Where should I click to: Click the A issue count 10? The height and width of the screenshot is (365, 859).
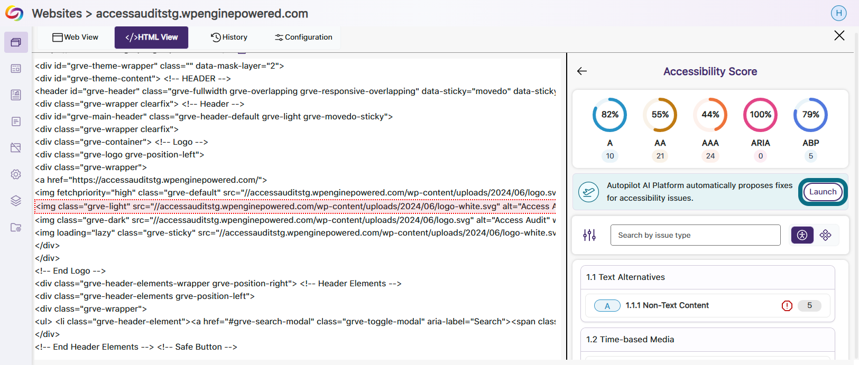click(610, 156)
